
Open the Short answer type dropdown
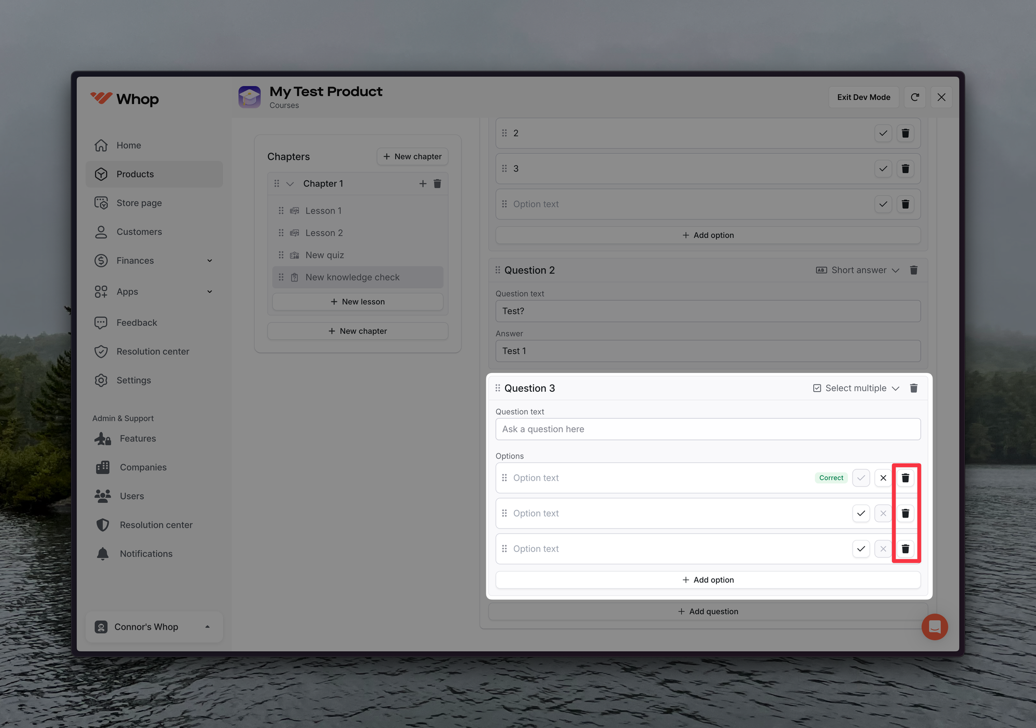[x=858, y=270]
